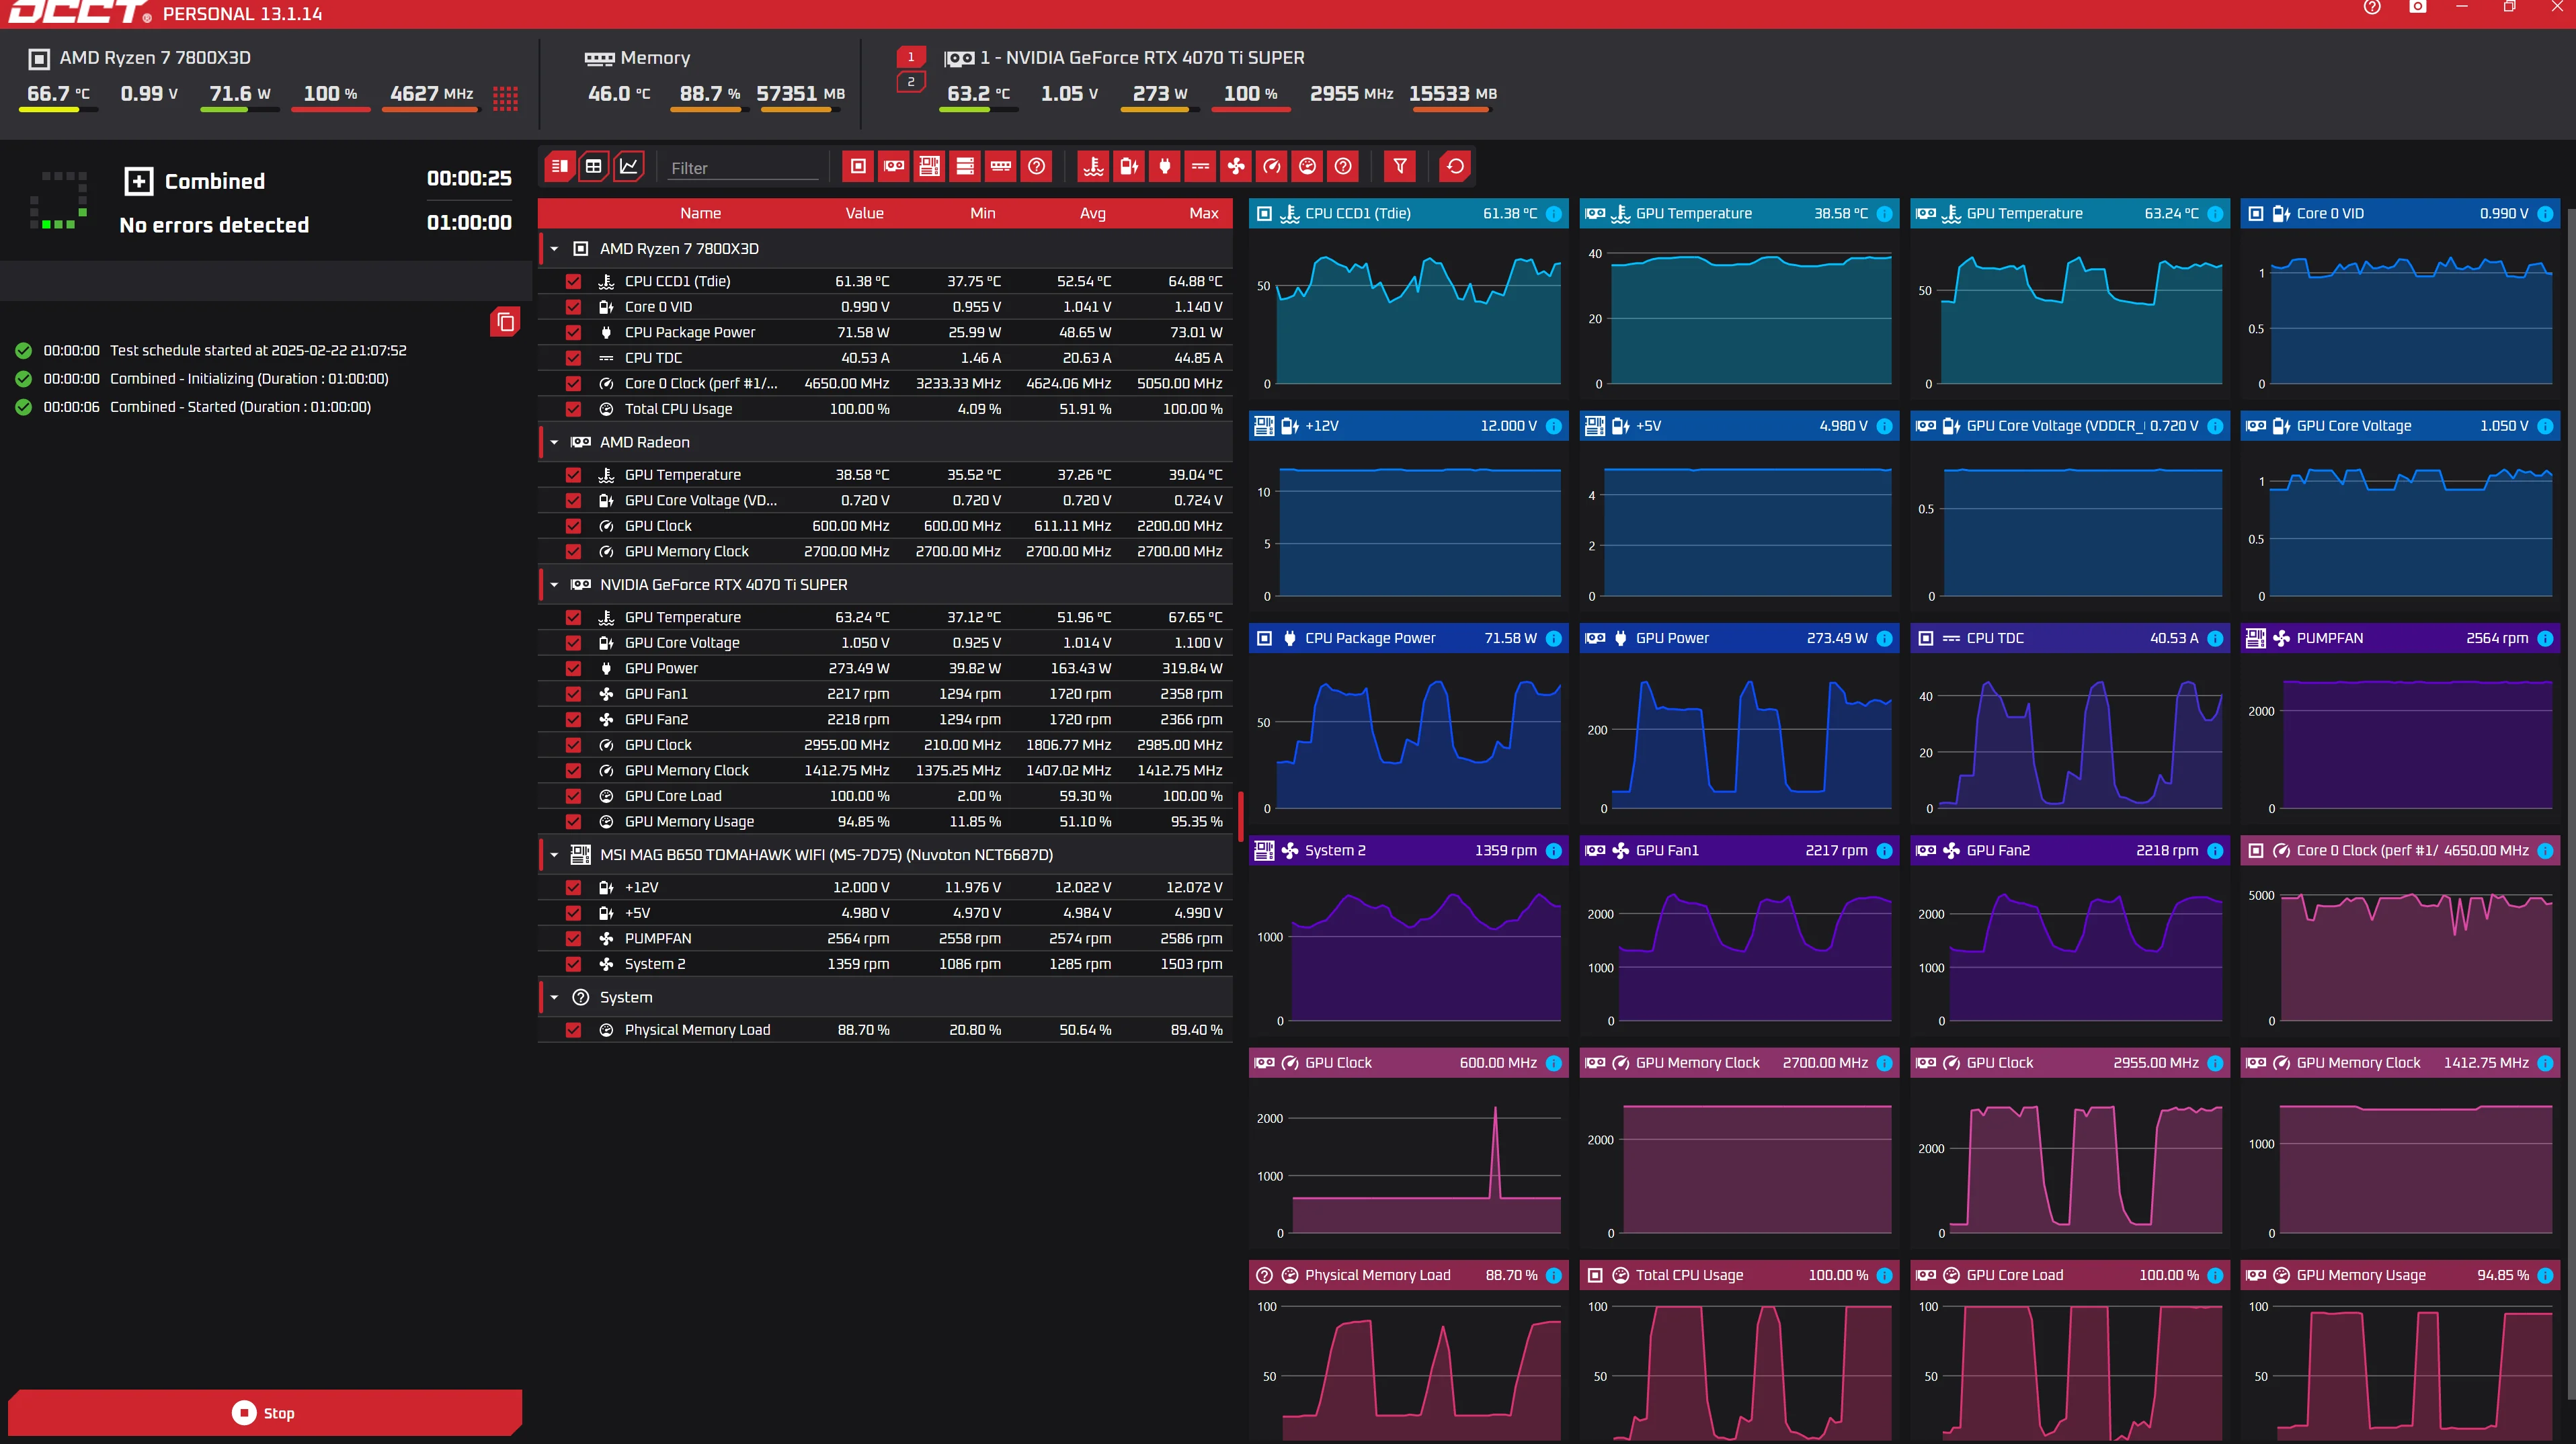Click the +12V sensor table row
Viewport: 2576px width, 1444px height.
[x=885, y=888]
